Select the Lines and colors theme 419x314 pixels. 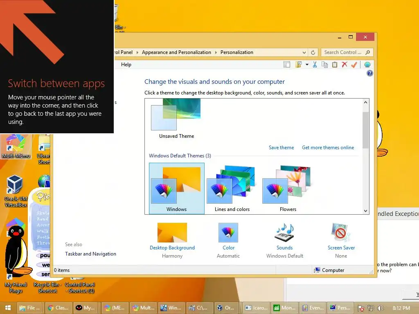click(x=232, y=188)
